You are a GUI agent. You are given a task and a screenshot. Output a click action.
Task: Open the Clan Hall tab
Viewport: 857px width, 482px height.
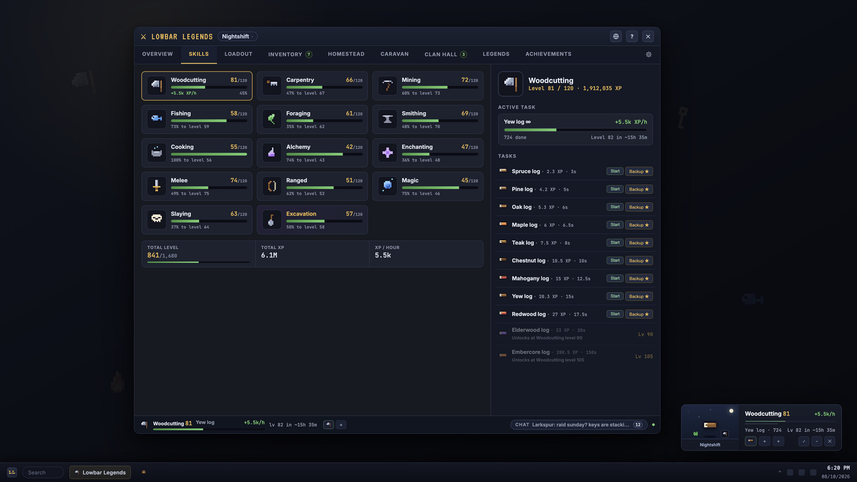point(445,54)
